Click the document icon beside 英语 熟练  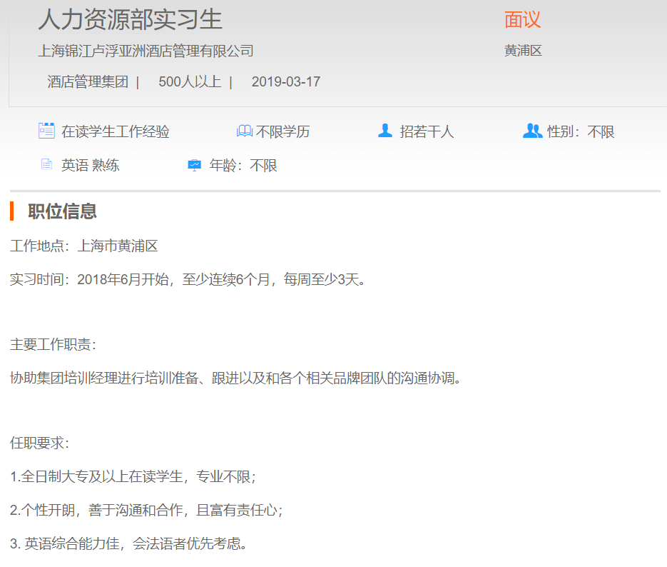(x=47, y=165)
